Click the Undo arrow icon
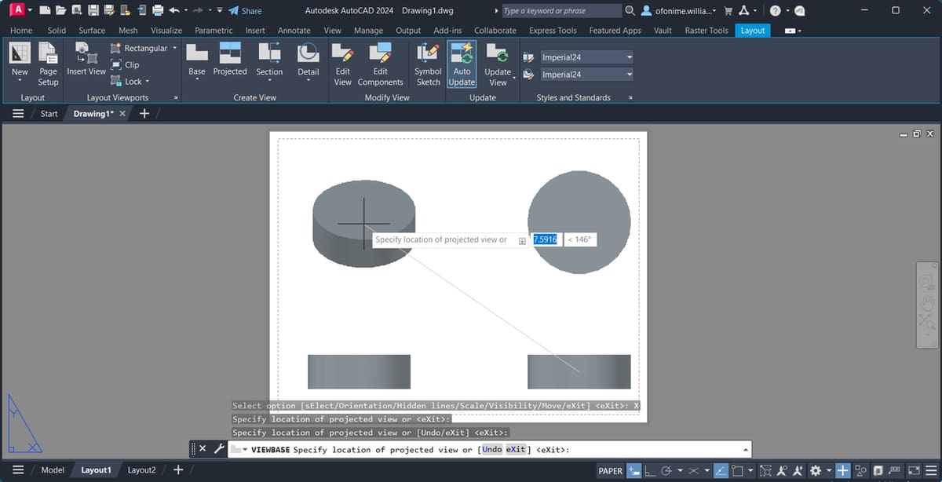 [174, 11]
